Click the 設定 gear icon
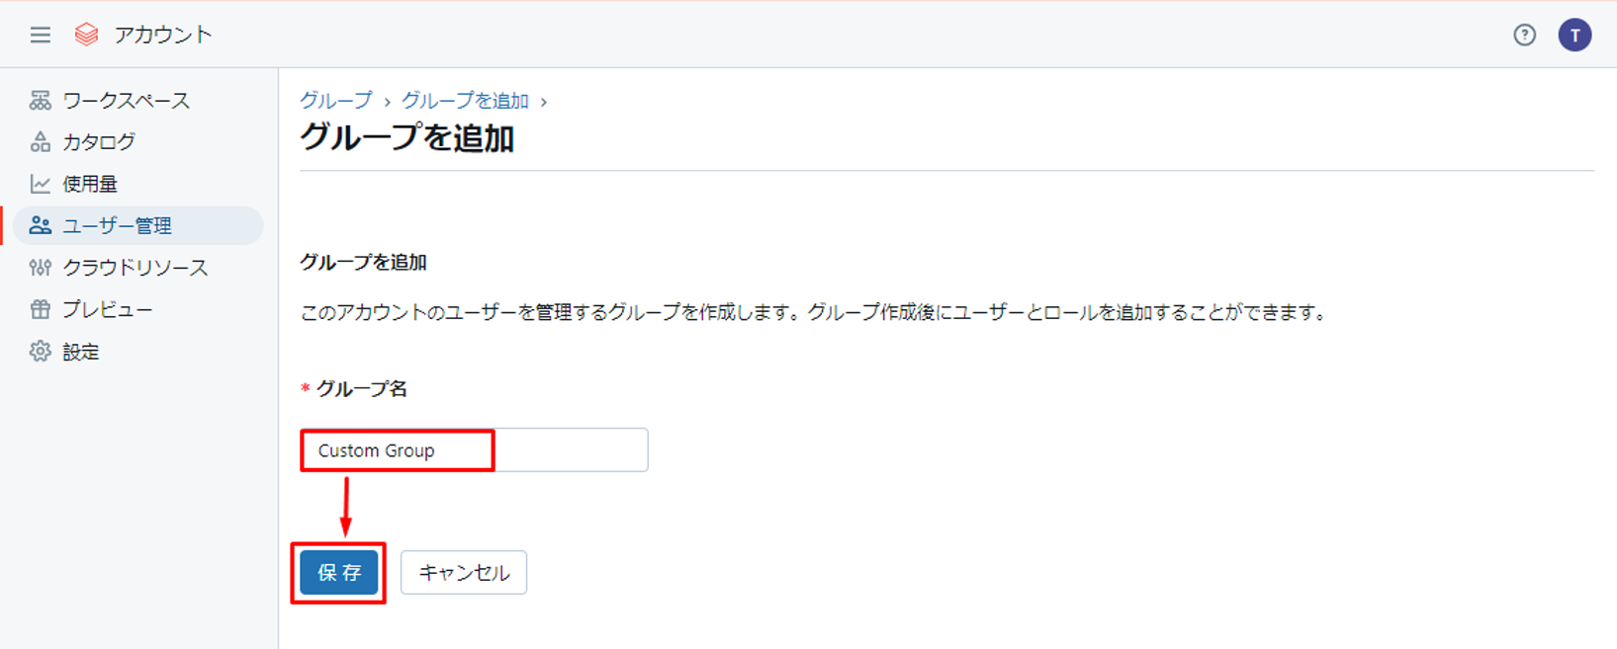This screenshot has width=1617, height=649. coord(40,352)
